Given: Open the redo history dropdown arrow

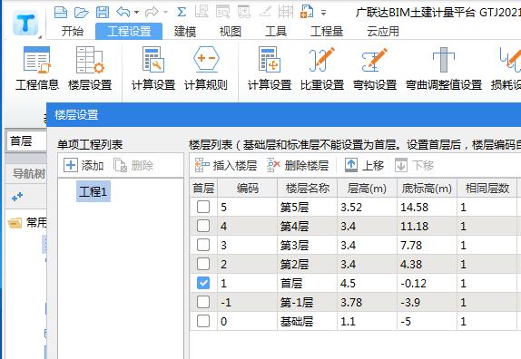Looking at the screenshot, I should [x=165, y=13].
